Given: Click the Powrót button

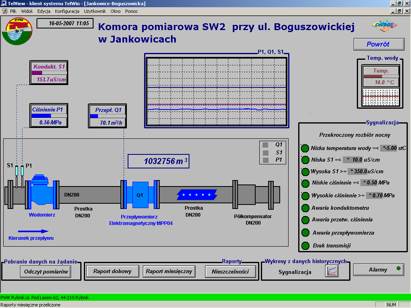Looking at the screenshot, I should point(379,44).
